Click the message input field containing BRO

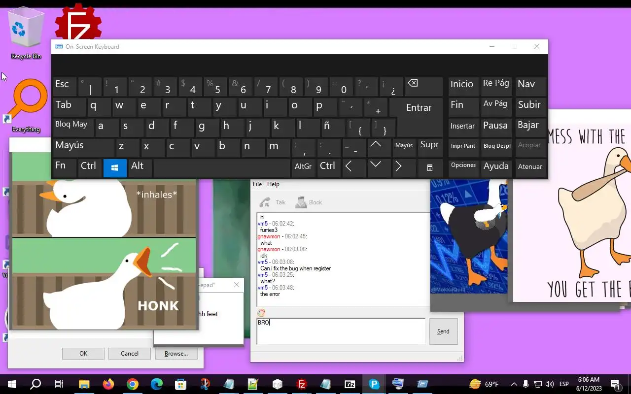click(341, 331)
